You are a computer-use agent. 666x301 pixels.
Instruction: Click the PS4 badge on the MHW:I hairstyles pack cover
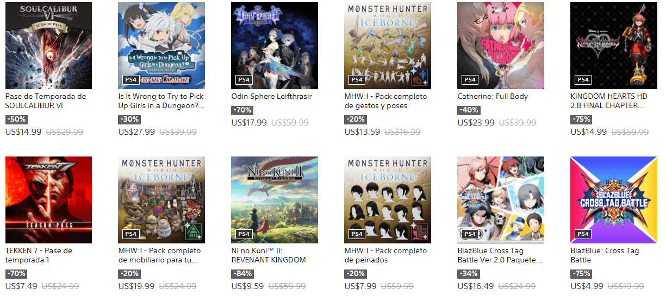point(356,234)
